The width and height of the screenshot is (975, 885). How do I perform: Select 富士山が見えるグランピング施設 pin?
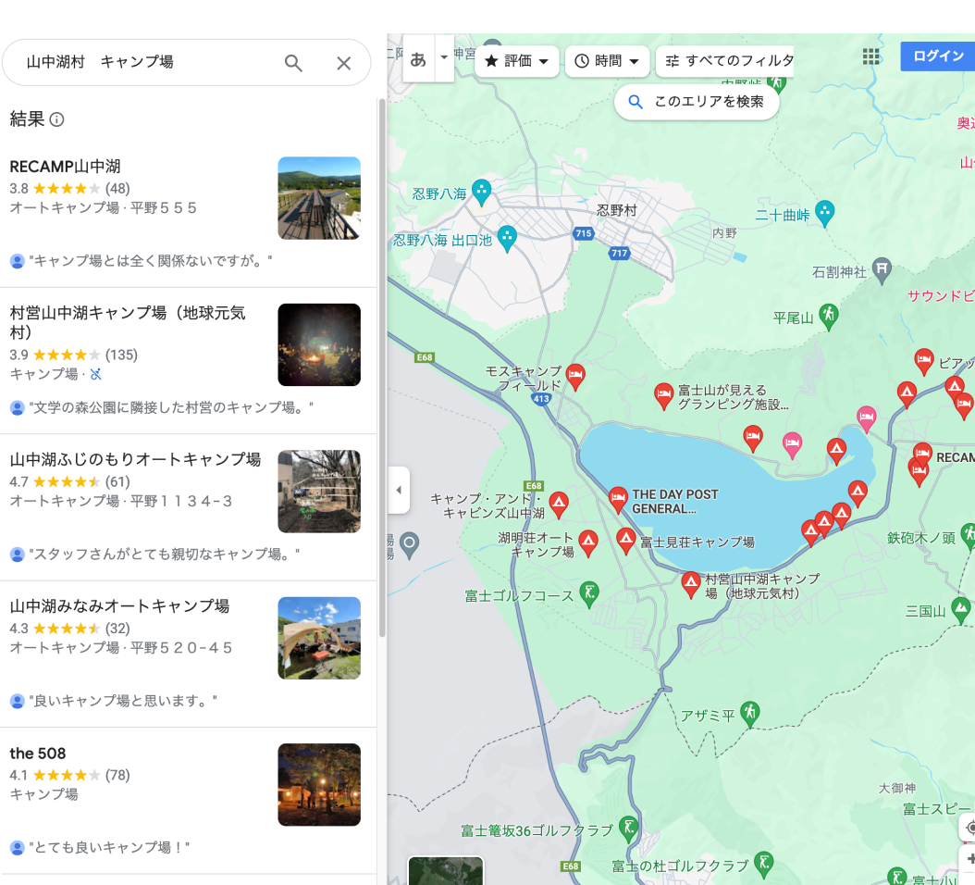coord(663,395)
